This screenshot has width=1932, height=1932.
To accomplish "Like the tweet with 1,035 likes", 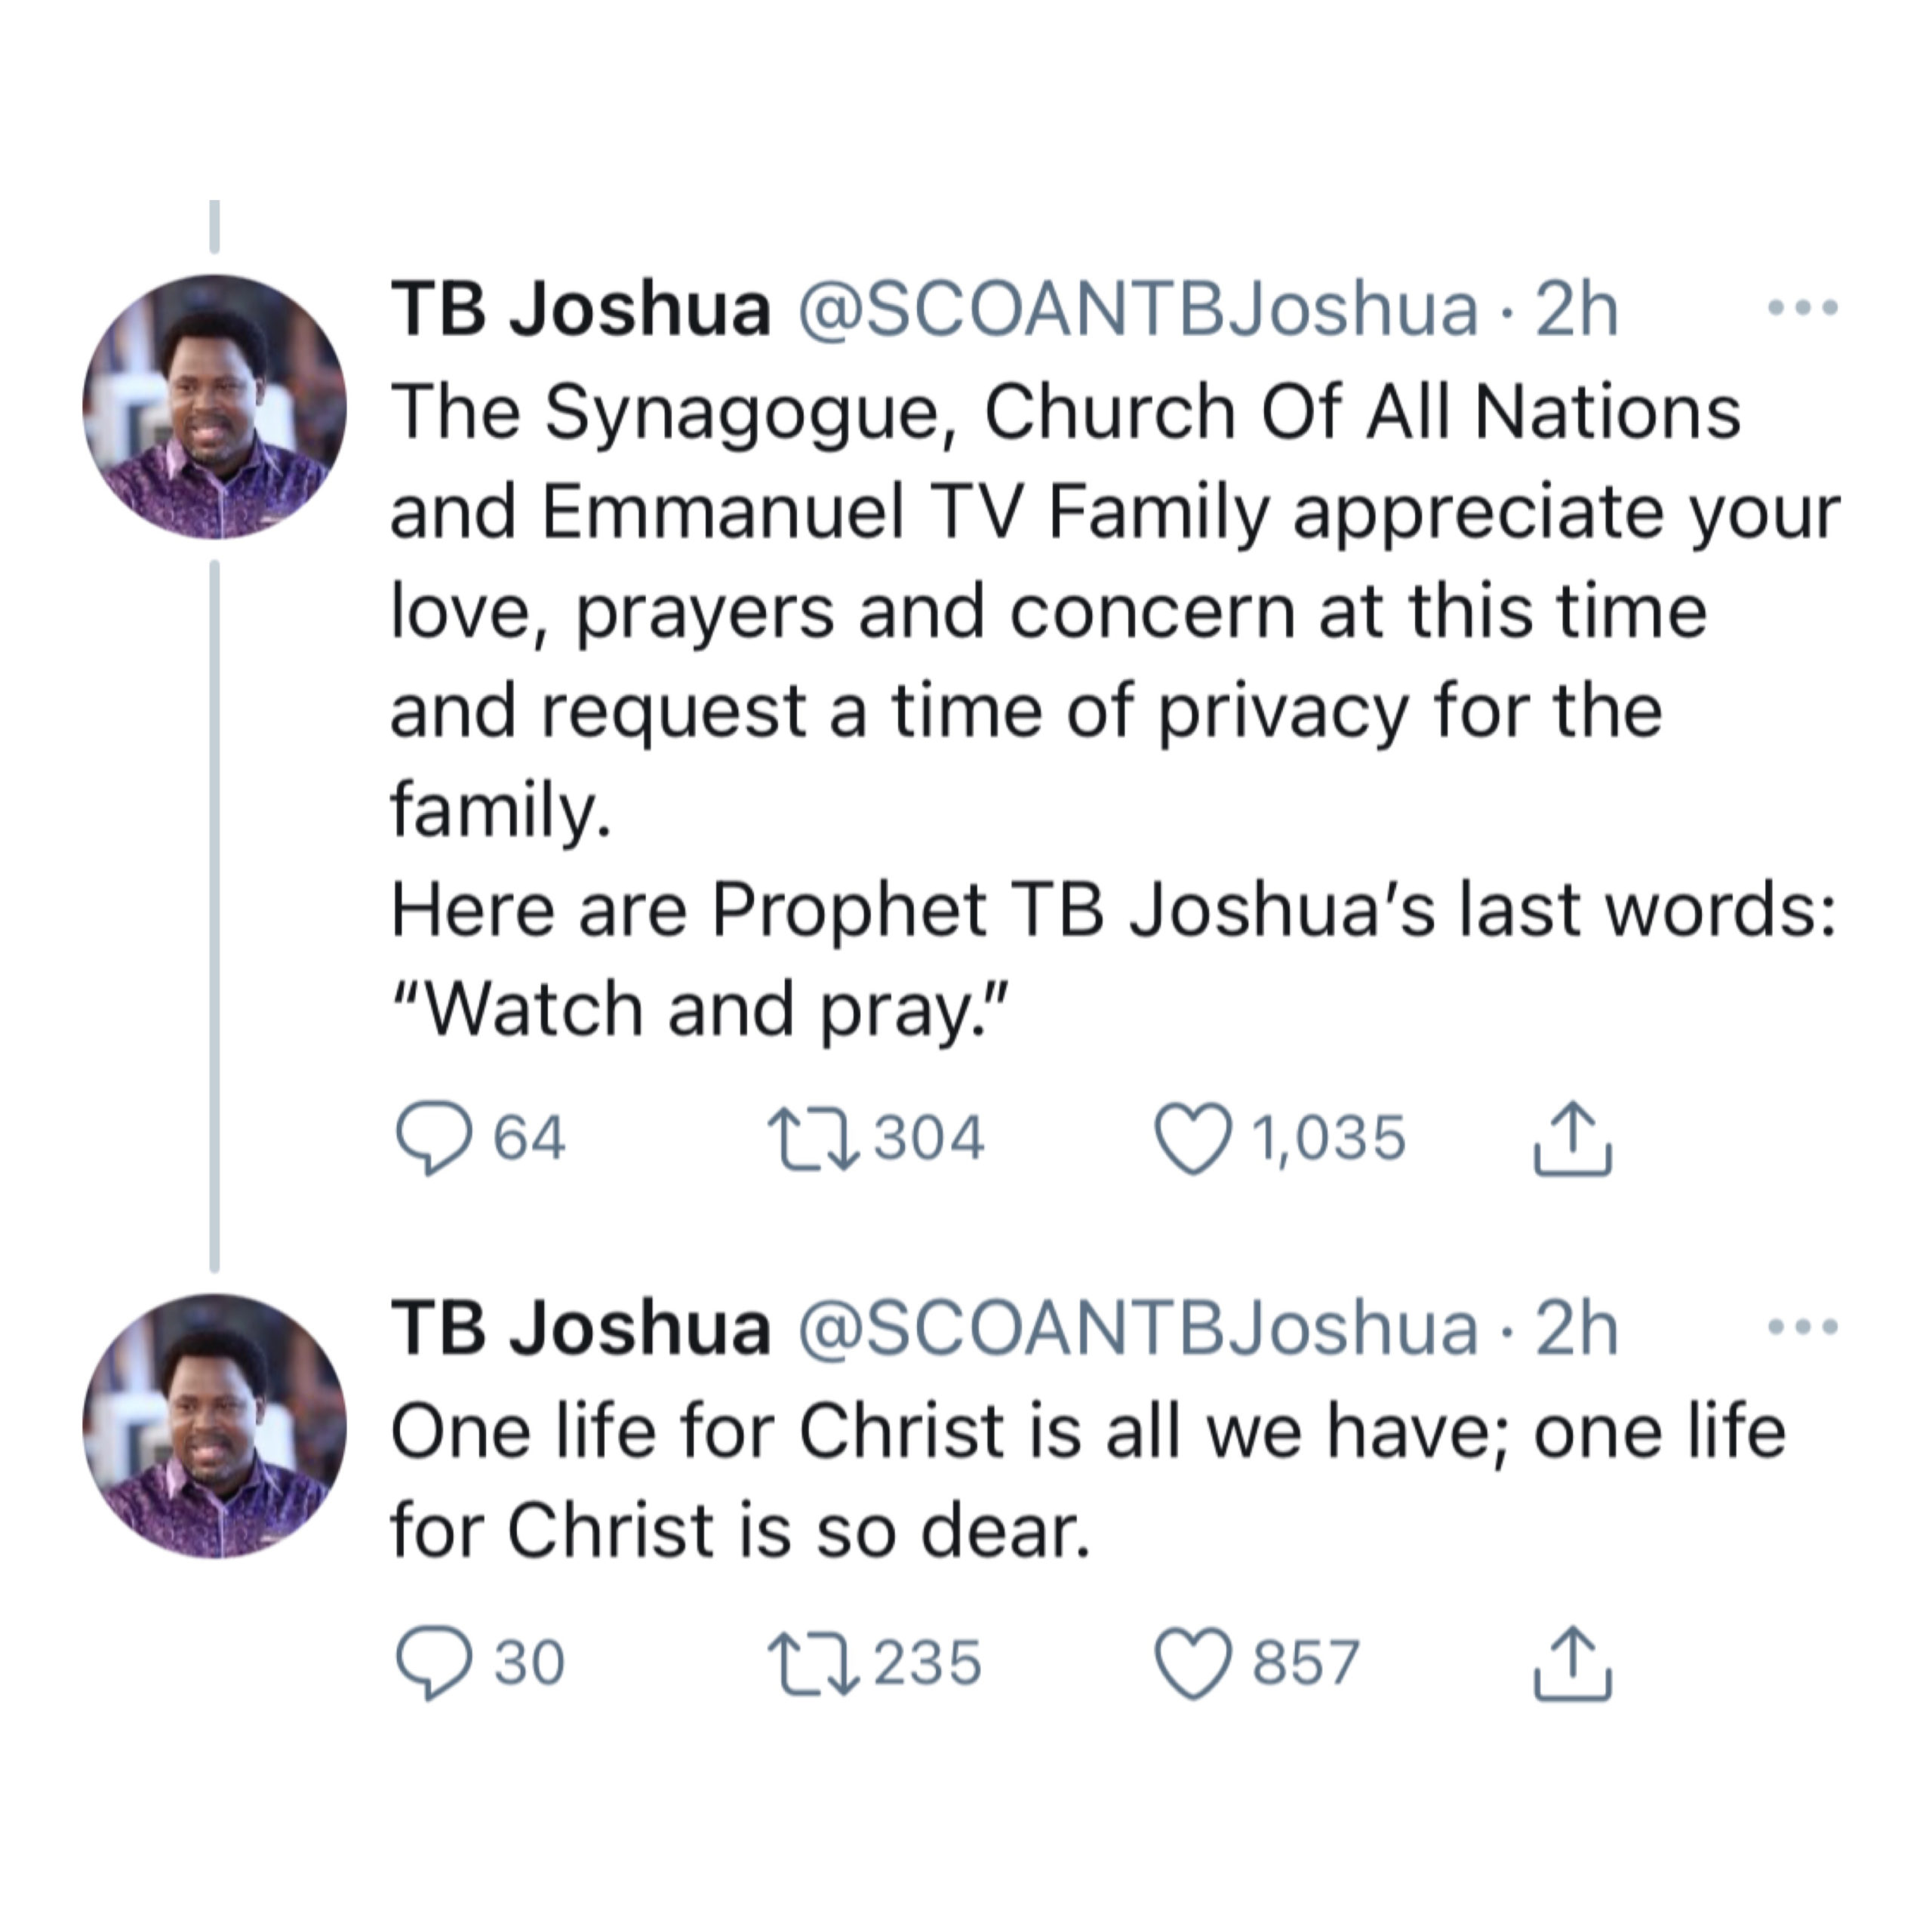I will click(1193, 1138).
